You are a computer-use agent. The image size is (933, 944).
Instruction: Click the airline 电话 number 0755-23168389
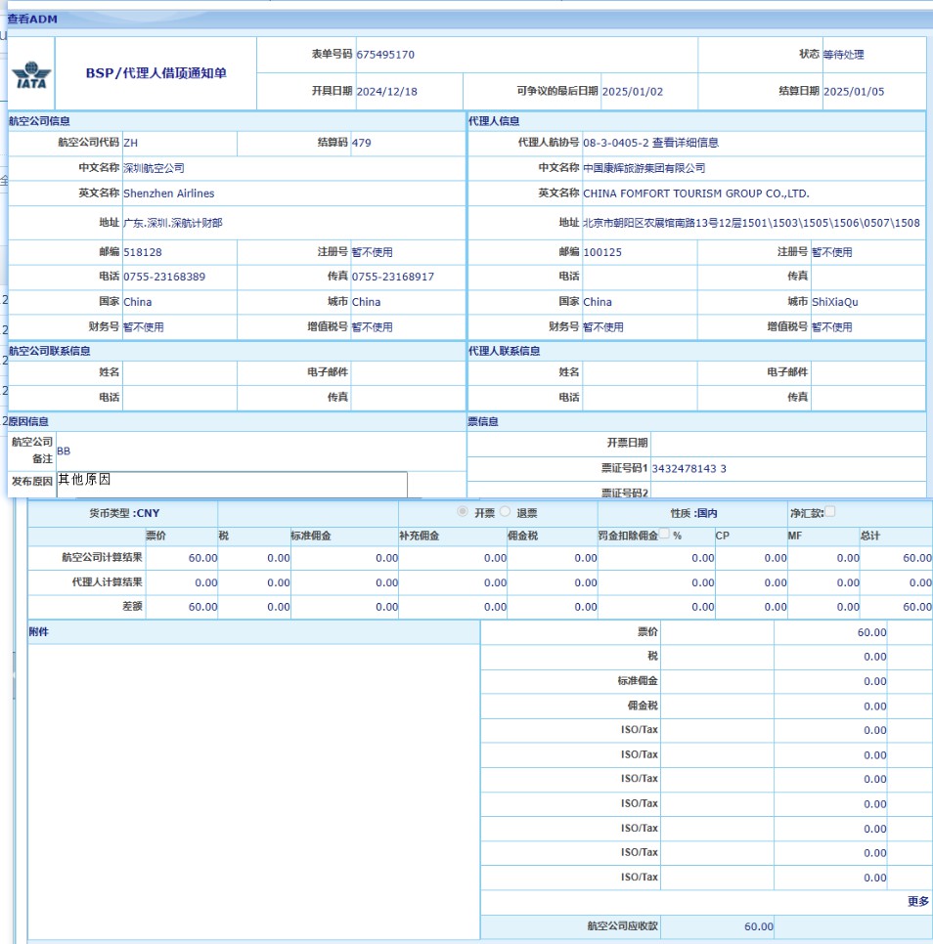pos(164,277)
